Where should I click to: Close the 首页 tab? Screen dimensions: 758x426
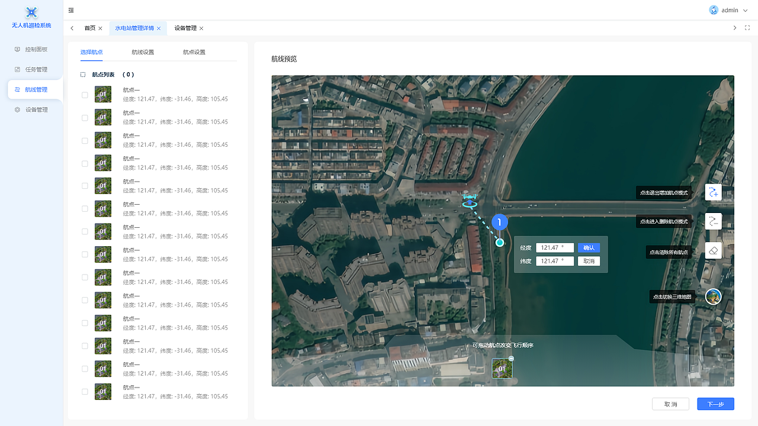click(x=100, y=28)
